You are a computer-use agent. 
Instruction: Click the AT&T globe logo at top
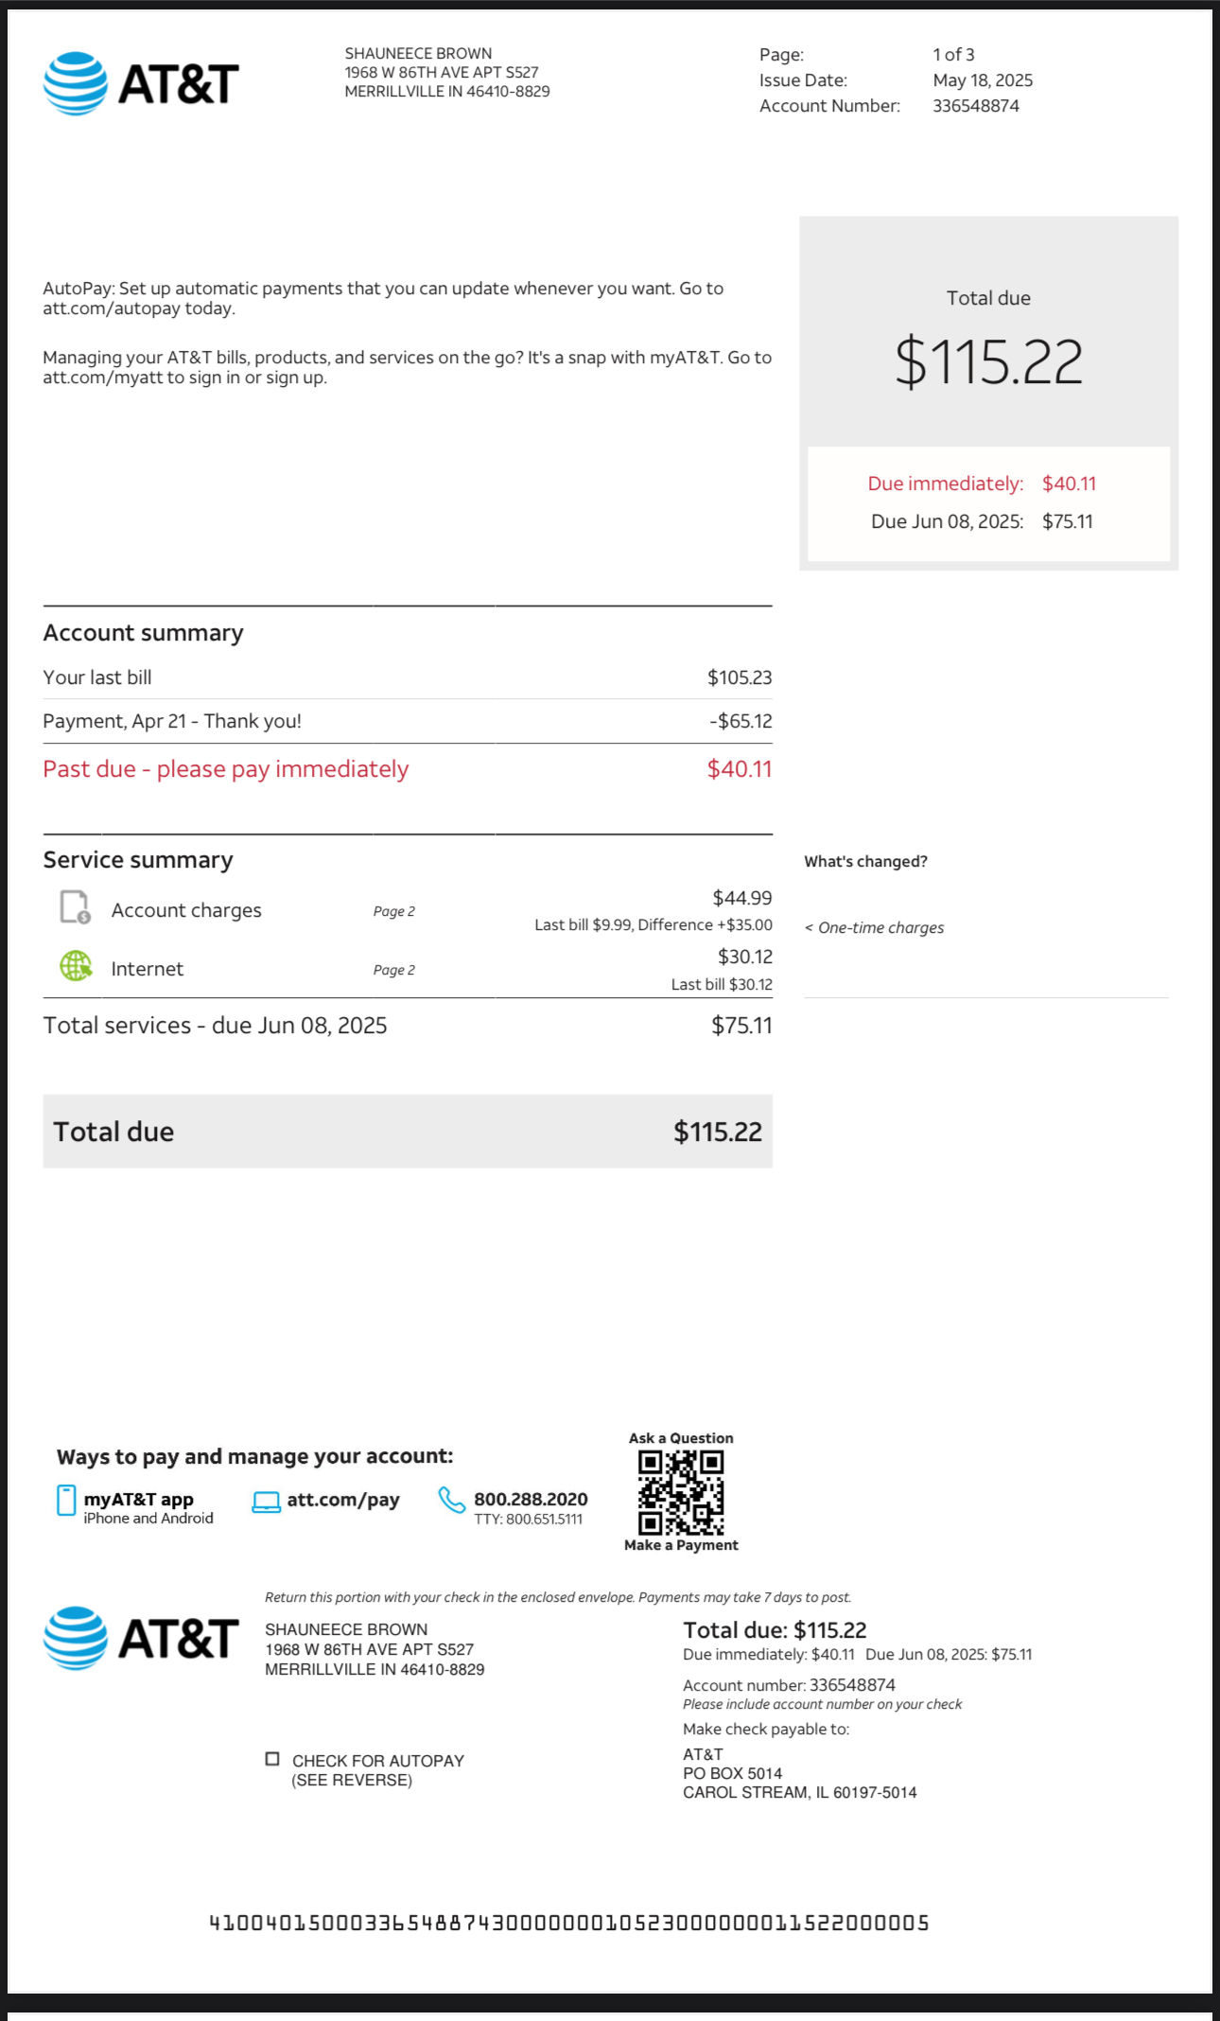point(76,84)
